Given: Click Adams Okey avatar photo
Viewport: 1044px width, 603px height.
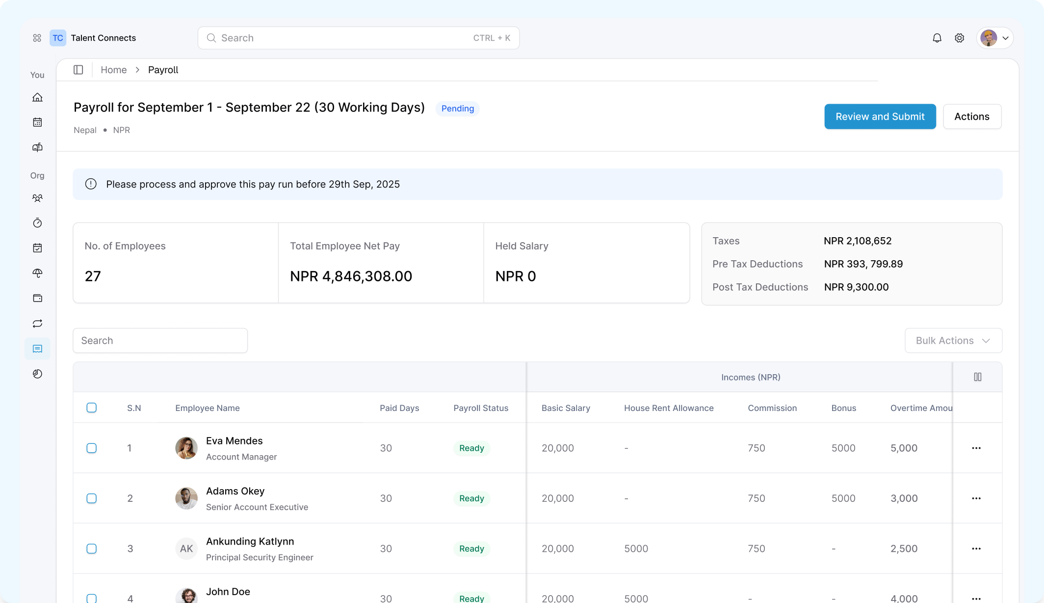Looking at the screenshot, I should (186, 498).
